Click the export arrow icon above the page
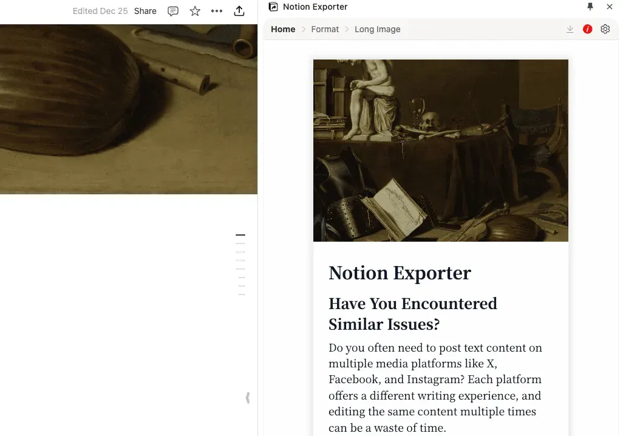623x436 pixels. (239, 10)
